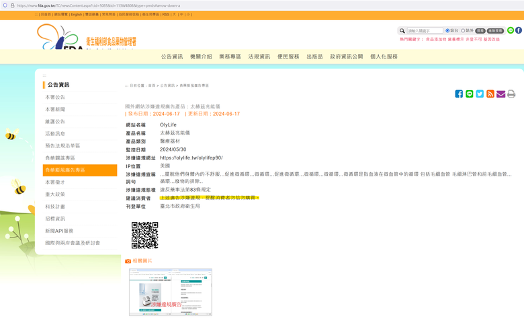
Task: Set font size to 中
Action: click(x=181, y=14)
